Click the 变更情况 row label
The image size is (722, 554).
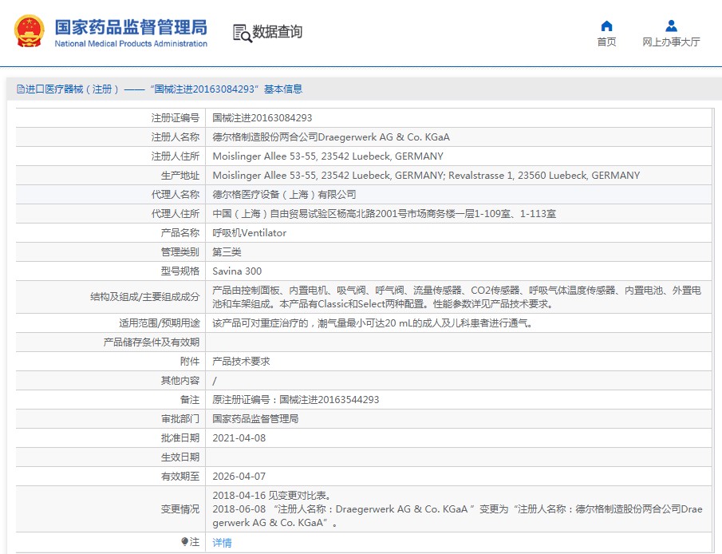pos(180,509)
